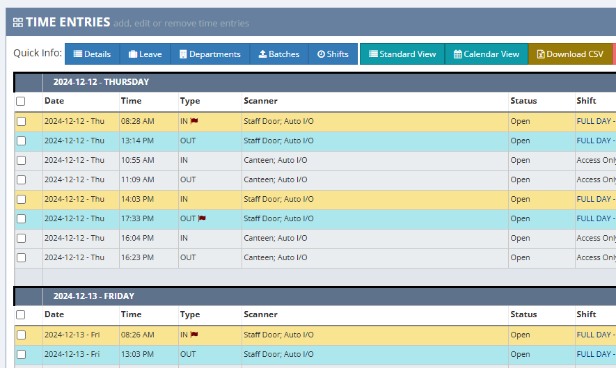Tick checkbox for Thursday 10:55 AM Canteen entry

(x=21, y=160)
